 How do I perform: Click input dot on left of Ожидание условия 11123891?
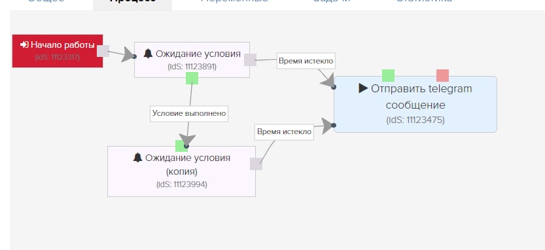(134, 56)
